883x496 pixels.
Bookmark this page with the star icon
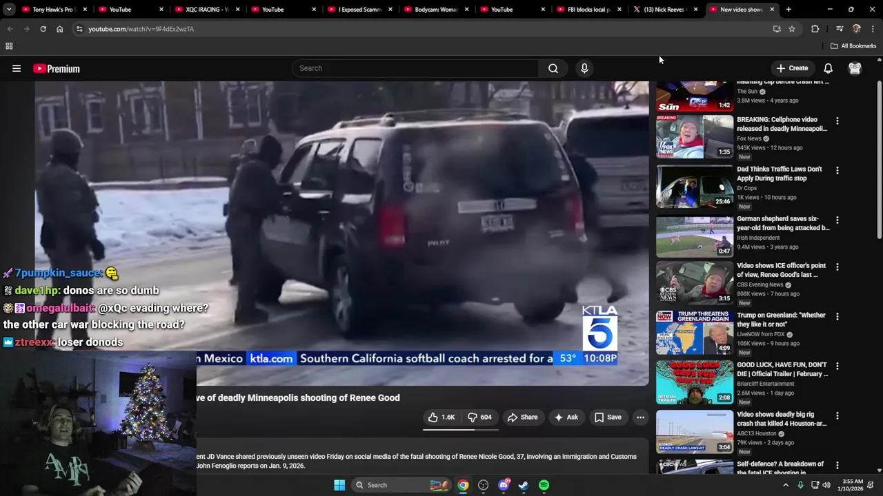coord(792,29)
